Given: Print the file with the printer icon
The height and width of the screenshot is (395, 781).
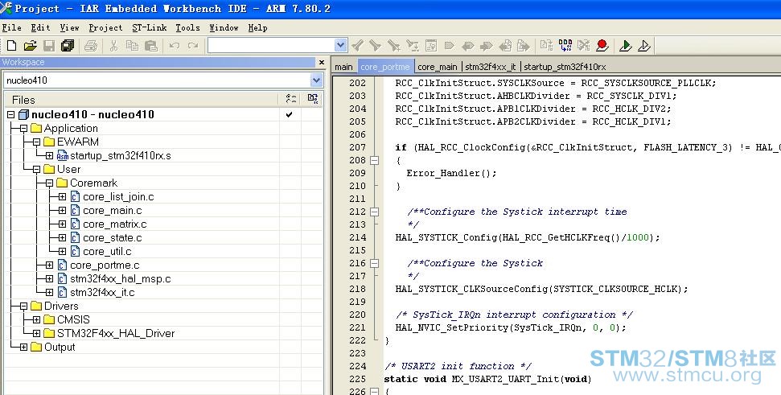Looking at the screenshot, I should tap(91, 46).
